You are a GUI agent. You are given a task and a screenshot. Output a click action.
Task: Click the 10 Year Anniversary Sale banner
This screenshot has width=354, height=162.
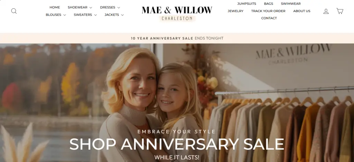(177, 38)
